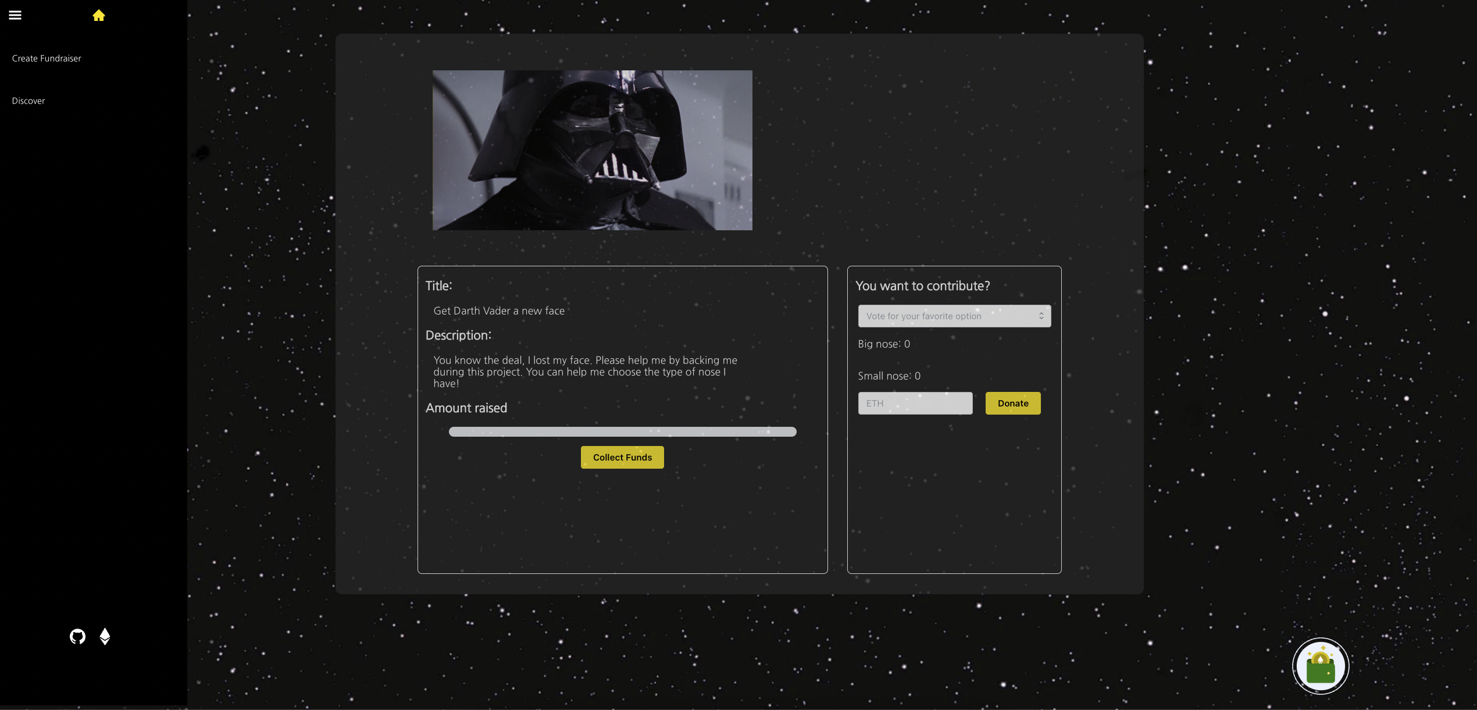Click the 'Small nose: 0' vote count
This screenshot has width=1477, height=710.
tap(889, 376)
